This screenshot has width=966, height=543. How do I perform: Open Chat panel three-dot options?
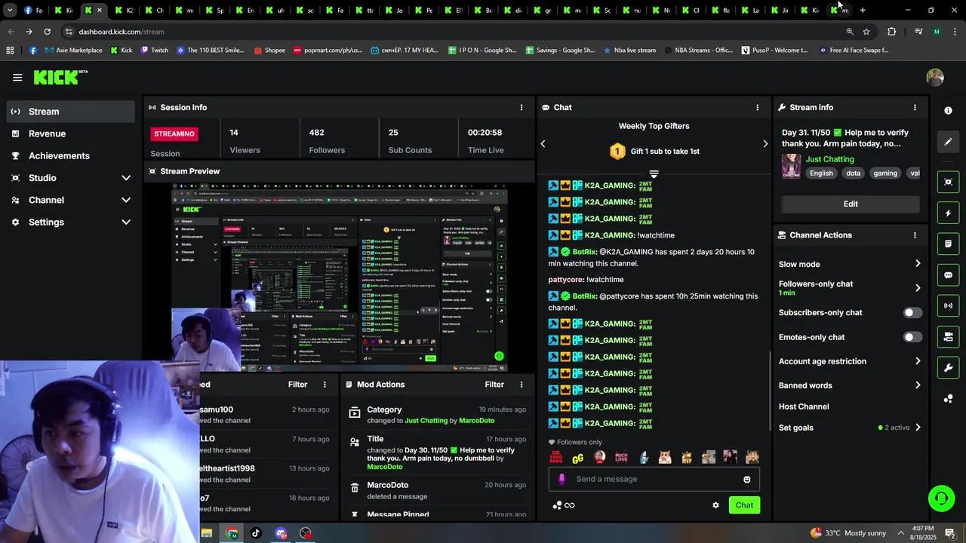point(757,107)
